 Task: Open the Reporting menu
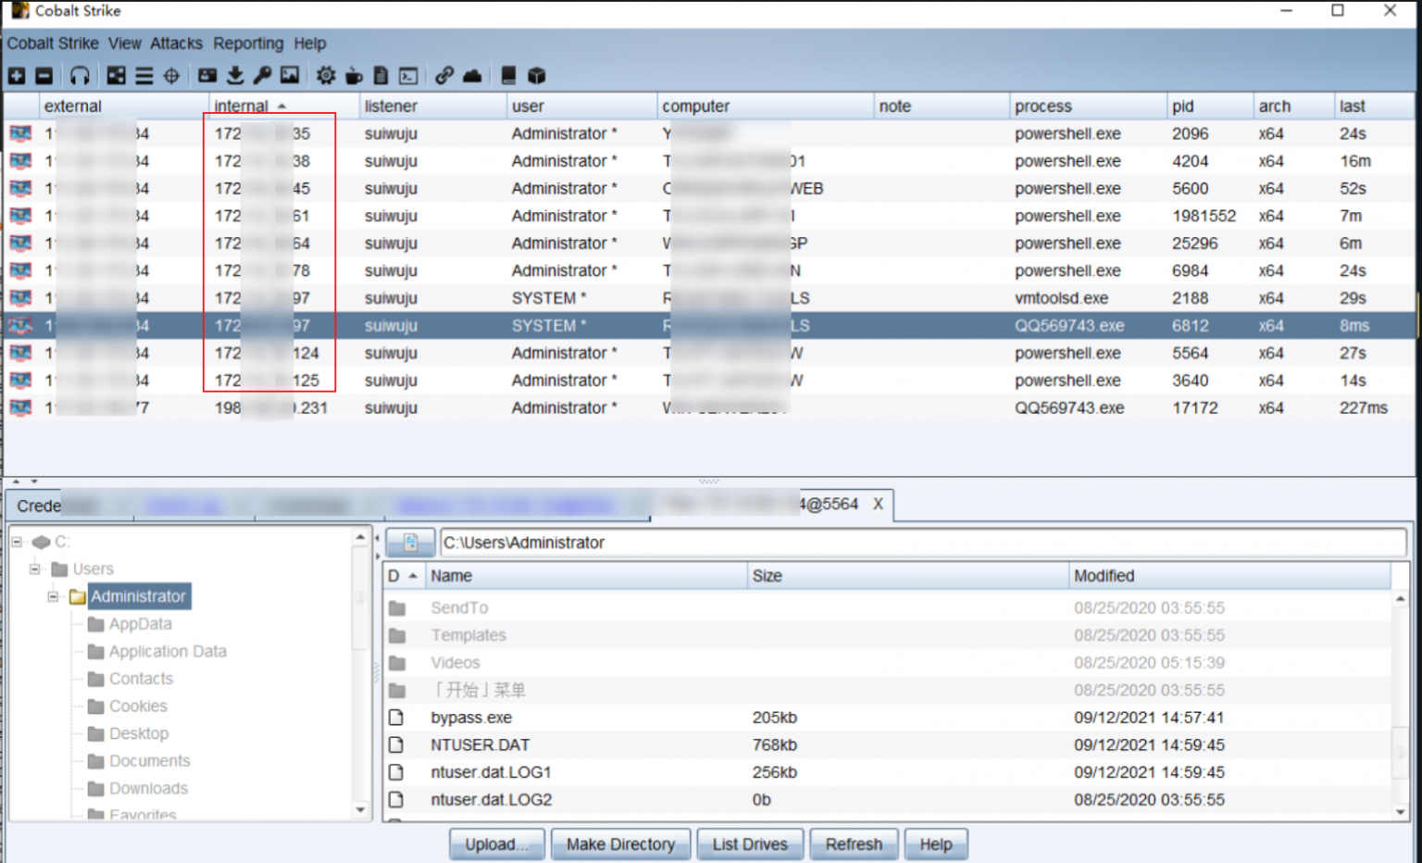click(248, 44)
